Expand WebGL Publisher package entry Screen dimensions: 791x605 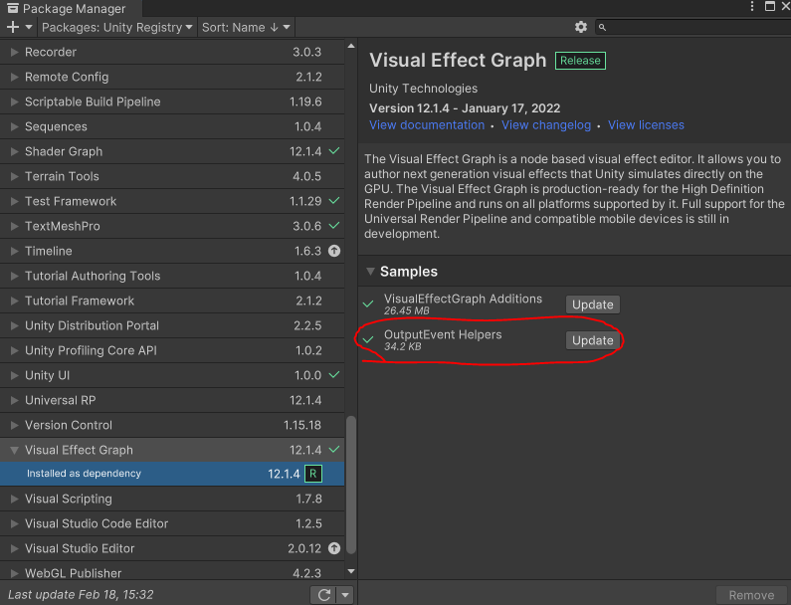click(14, 573)
